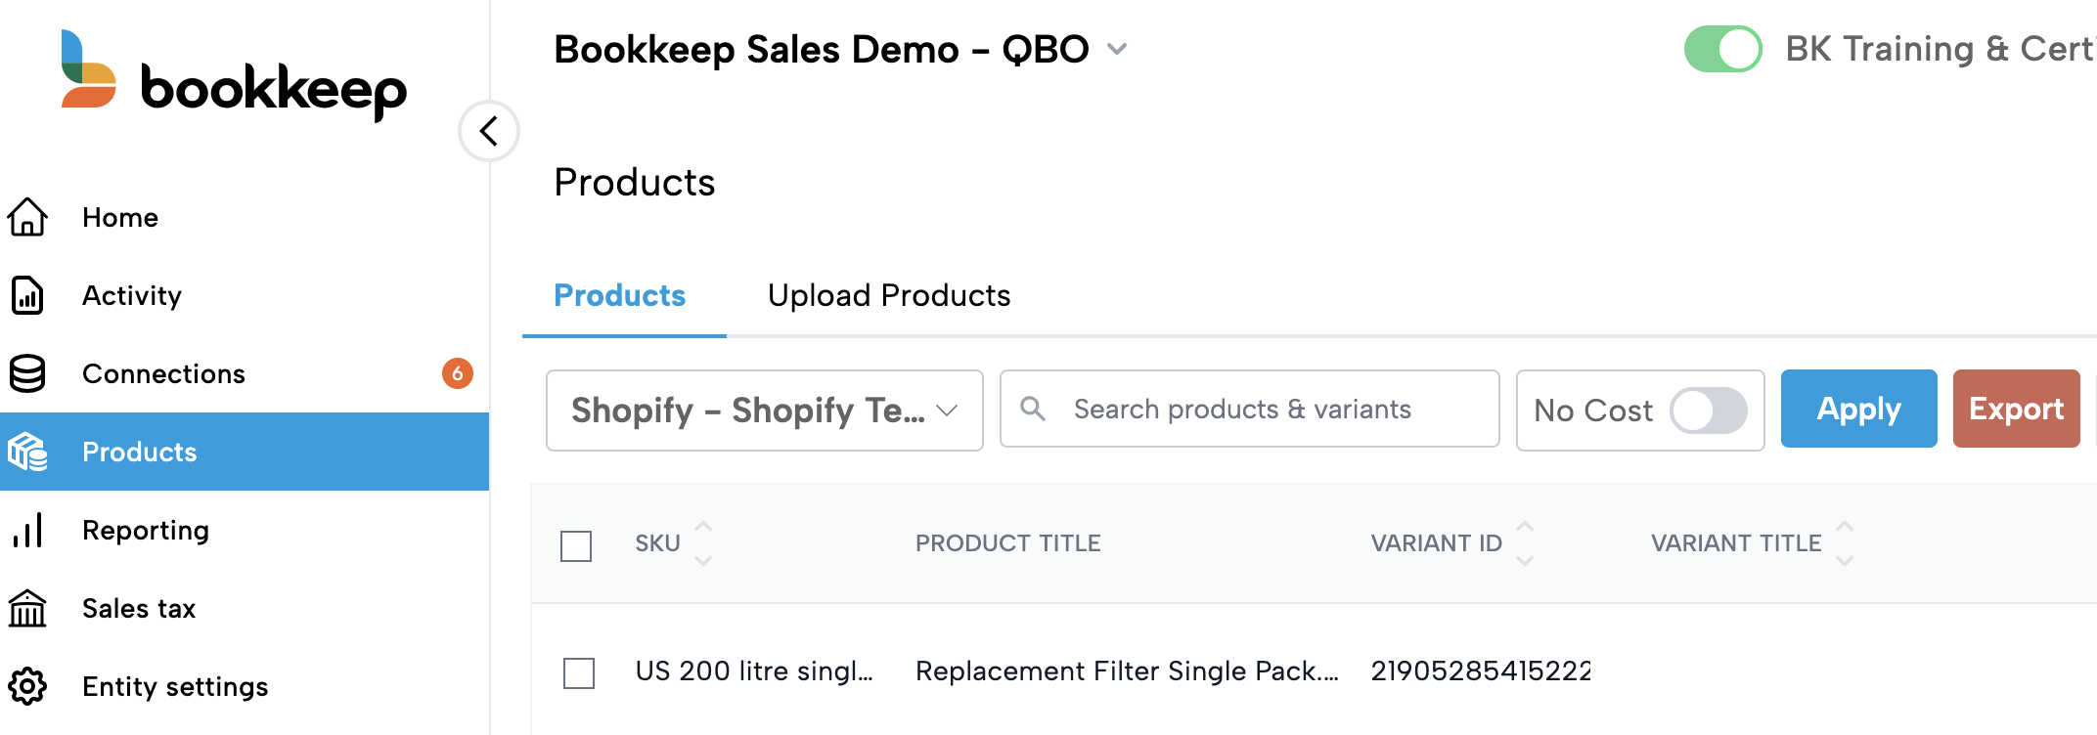The height and width of the screenshot is (735, 2097).
Task: Select the US 200 litre row checkbox
Action: (x=579, y=672)
